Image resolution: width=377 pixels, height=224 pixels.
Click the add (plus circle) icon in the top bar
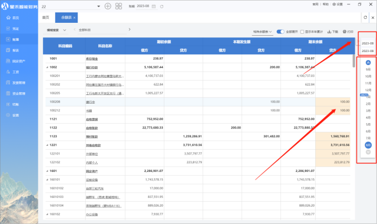[x=107, y=6]
